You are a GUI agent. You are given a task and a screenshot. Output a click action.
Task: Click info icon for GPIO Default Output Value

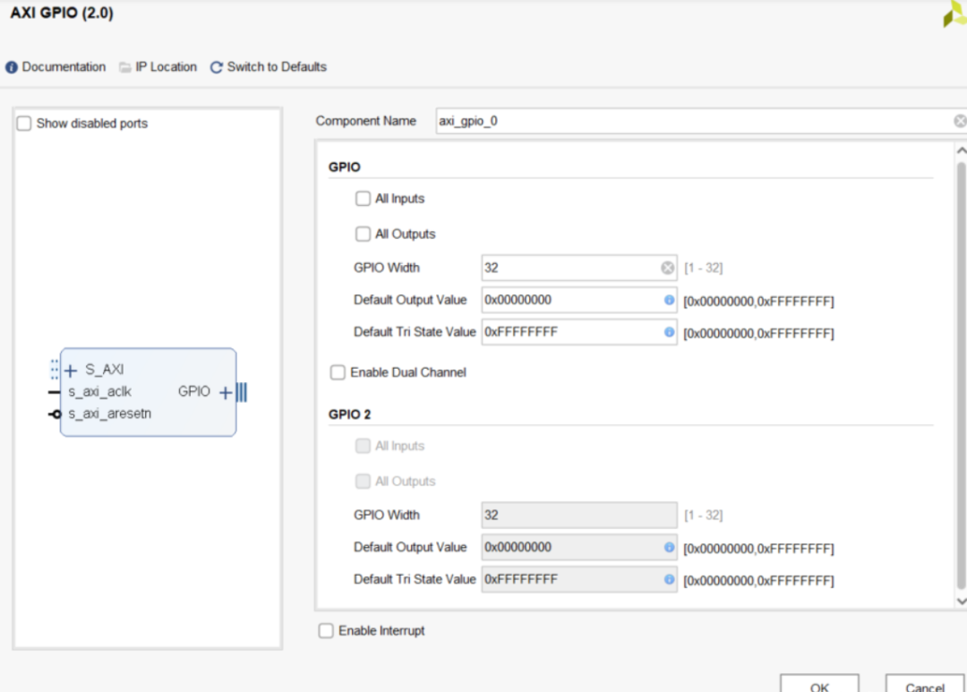[x=669, y=300]
